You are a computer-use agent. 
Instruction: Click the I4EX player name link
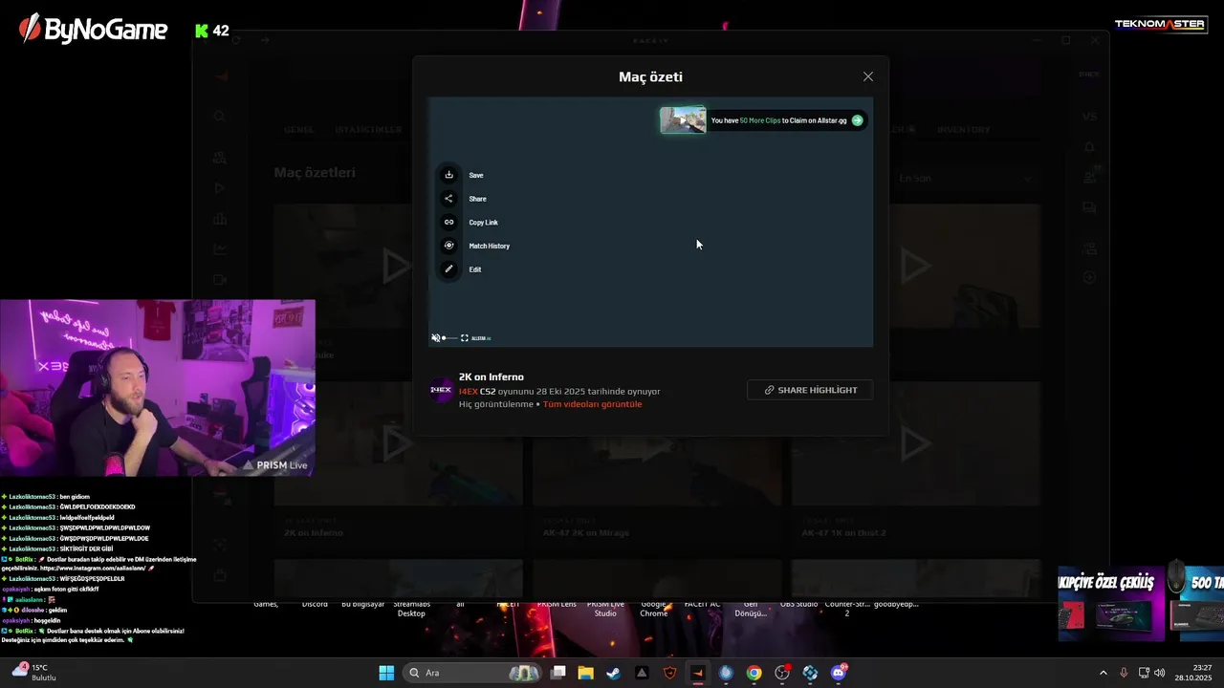point(468,392)
